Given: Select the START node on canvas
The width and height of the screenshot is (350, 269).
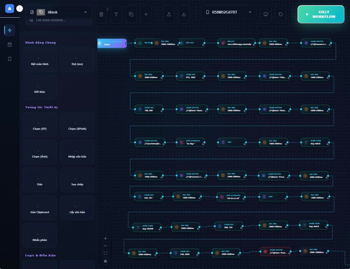Looking at the screenshot, I should tap(112, 43).
